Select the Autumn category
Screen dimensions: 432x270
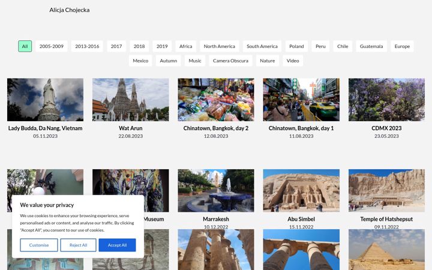click(169, 61)
